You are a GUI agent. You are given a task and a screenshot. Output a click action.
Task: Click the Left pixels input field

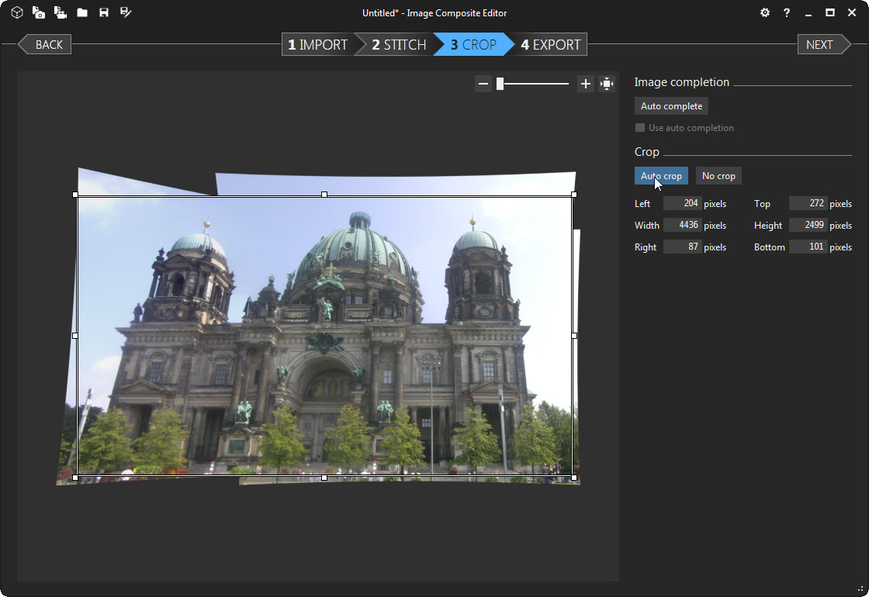pos(682,203)
